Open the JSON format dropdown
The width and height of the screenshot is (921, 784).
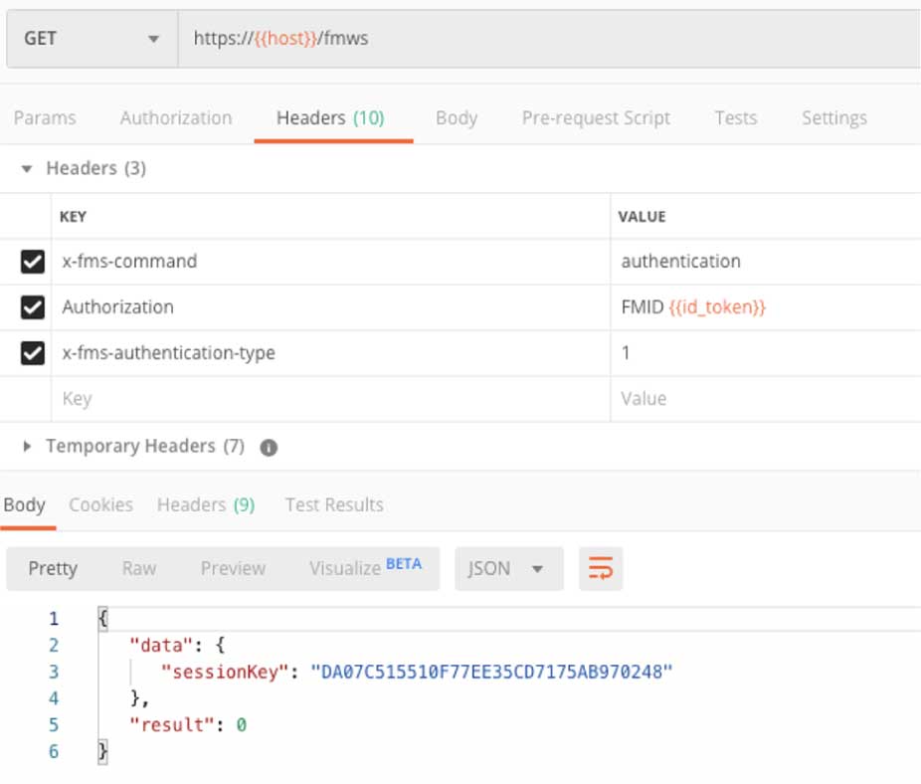[x=508, y=569]
